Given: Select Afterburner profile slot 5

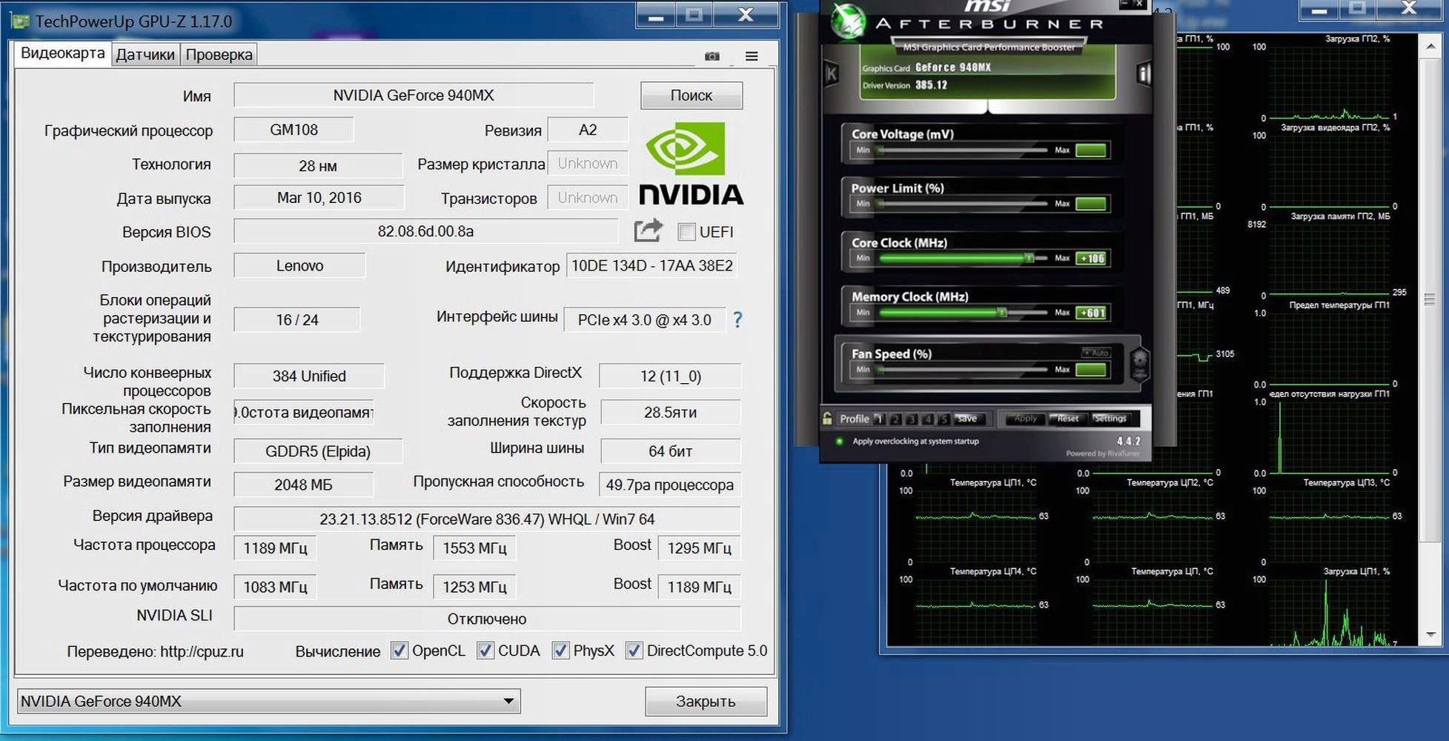Looking at the screenshot, I should tap(944, 419).
